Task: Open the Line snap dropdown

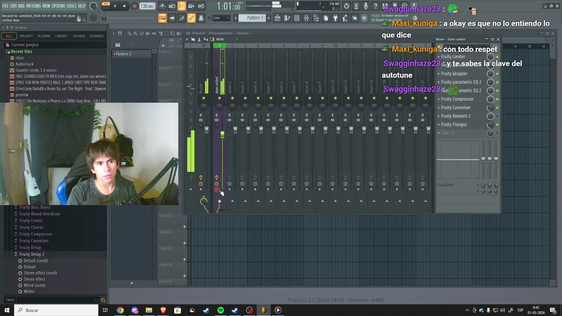Action: tap(222, 18)
